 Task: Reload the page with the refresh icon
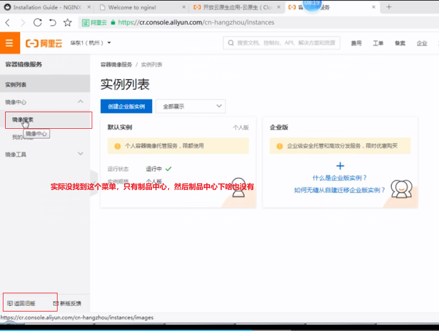tap(38, 22)
